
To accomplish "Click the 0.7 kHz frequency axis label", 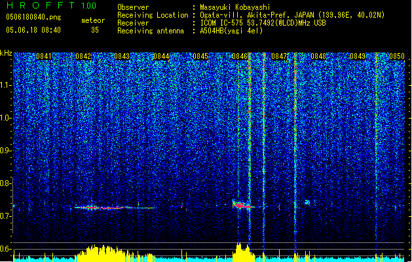I will tap(6, 216).
